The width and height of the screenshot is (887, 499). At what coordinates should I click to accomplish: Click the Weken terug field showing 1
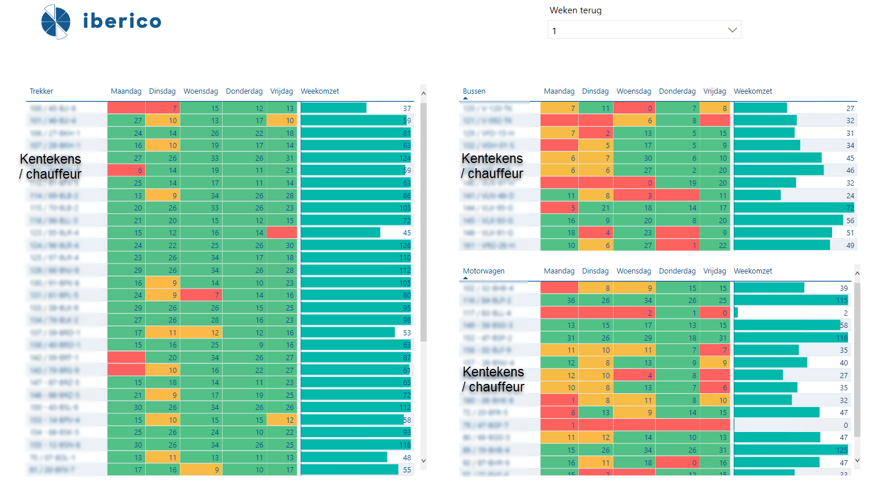click(644, 30)
